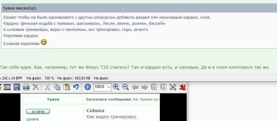Print the image via the printer icon
The height and width of the screenshot is (121, 277).
pyautogui.click(x=26, y=87)
